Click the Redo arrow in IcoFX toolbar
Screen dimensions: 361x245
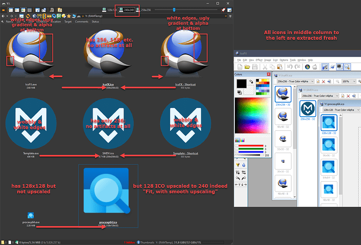click(297, 67)
